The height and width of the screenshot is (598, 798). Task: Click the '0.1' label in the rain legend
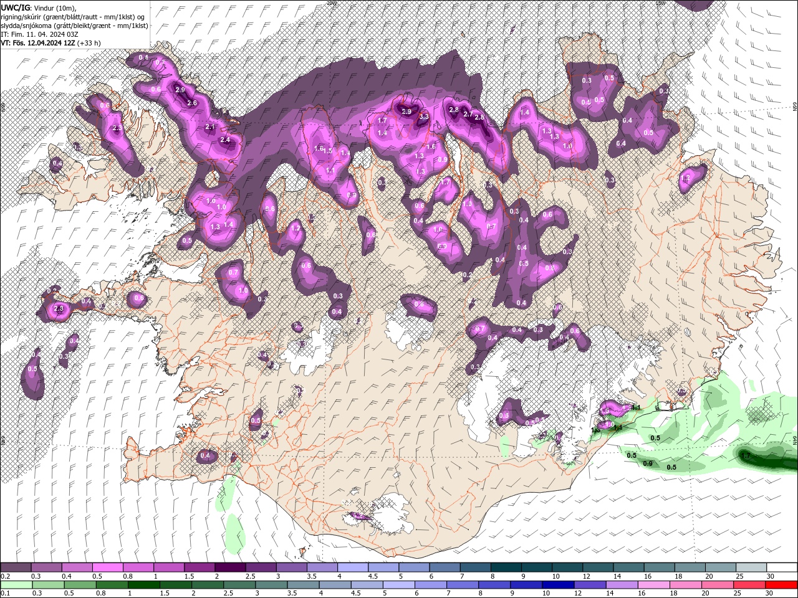click(5, 593)
